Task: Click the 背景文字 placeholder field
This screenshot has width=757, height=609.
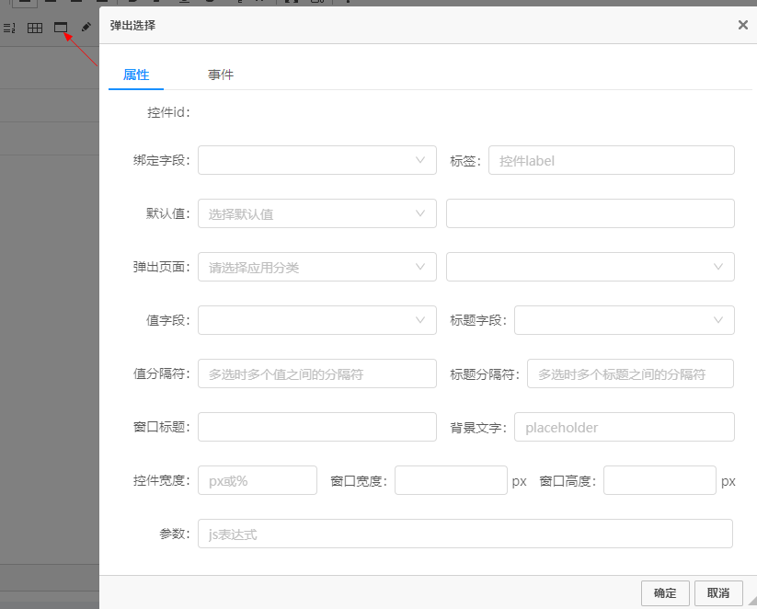Action: [625, 427]
